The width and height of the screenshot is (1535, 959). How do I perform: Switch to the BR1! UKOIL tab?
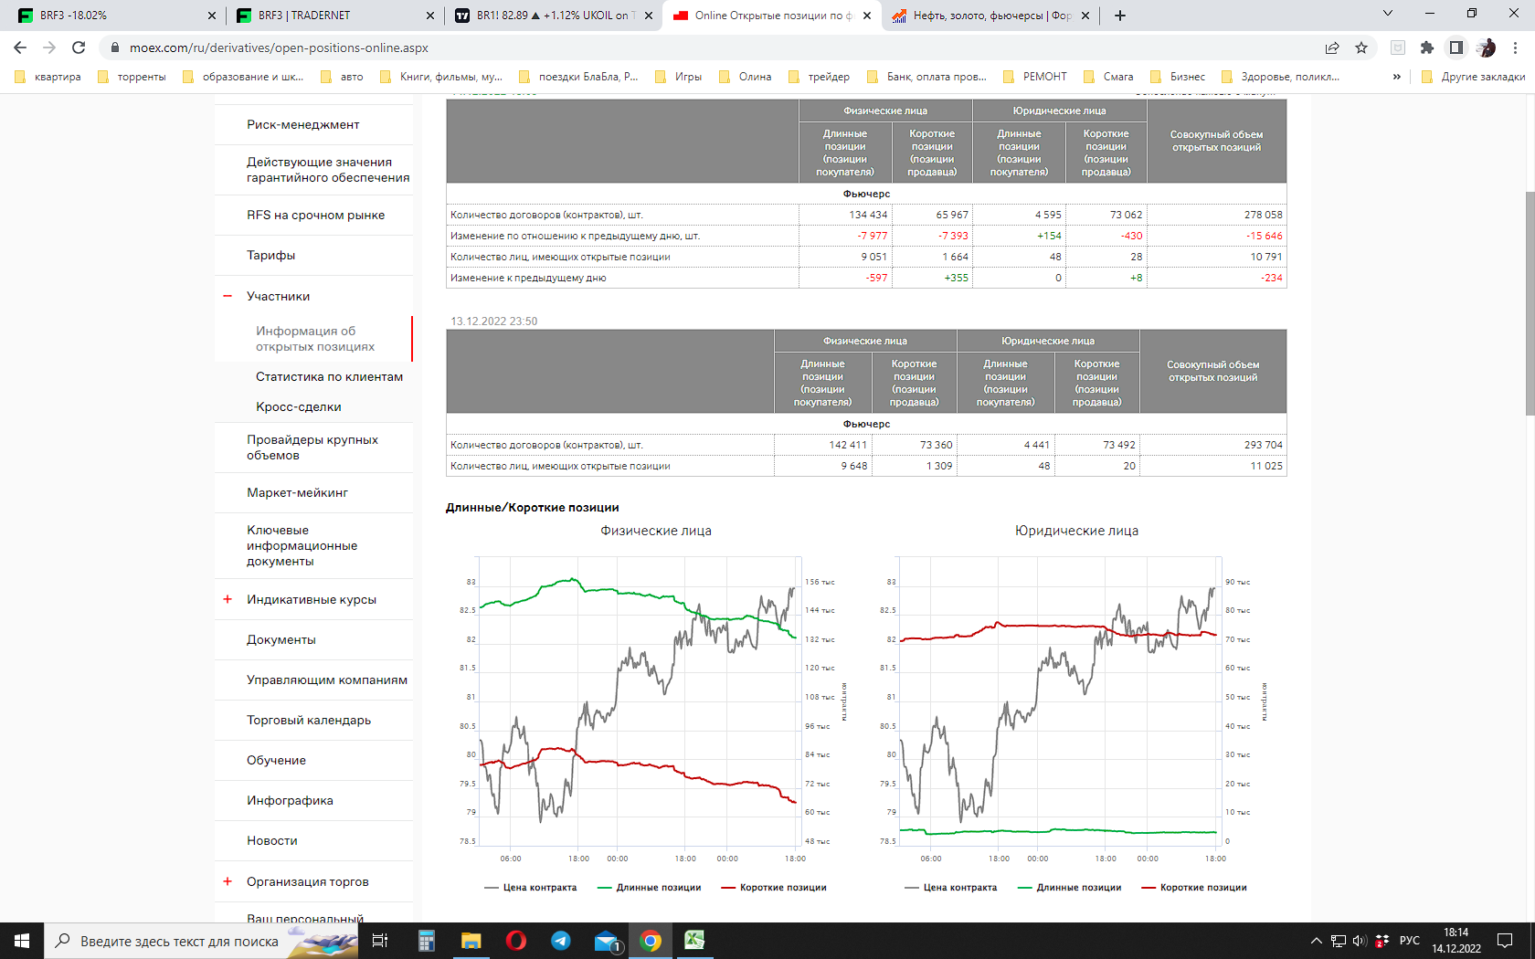point(548,16)
